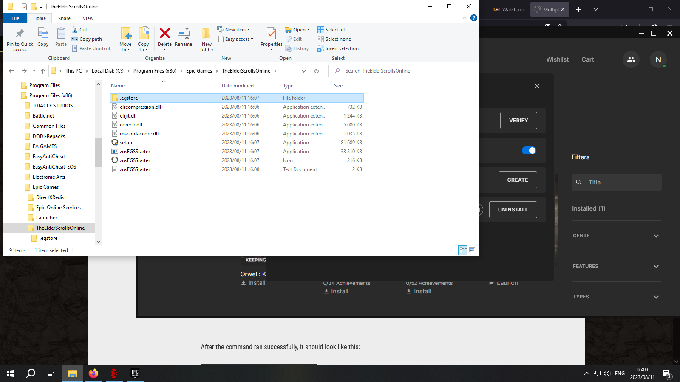This screenshot has height=382, width=680.
Task: Click Paste shortcut option
Action: (91, 48)
